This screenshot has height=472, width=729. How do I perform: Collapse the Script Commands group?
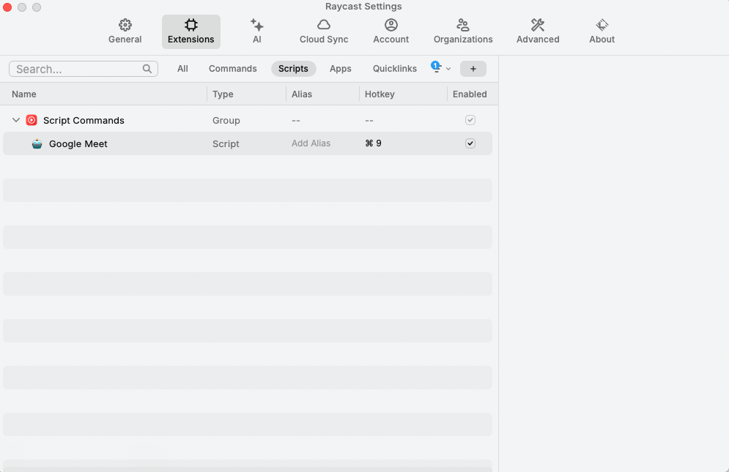coord(16,120)
